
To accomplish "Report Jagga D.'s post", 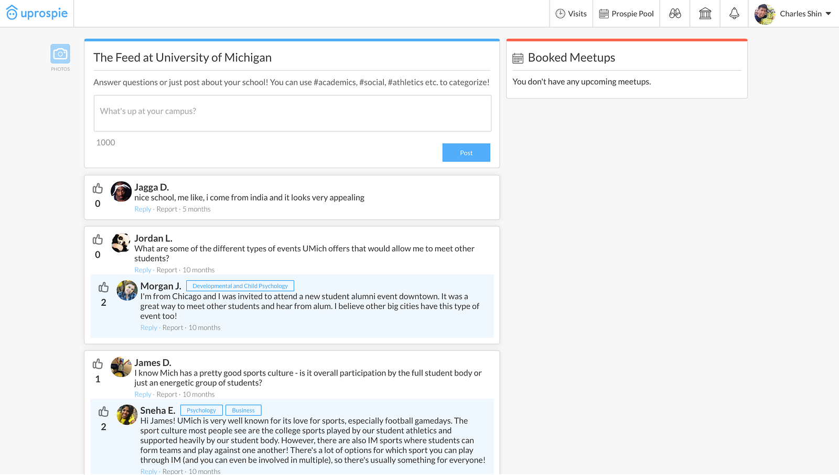I will 167,209.
